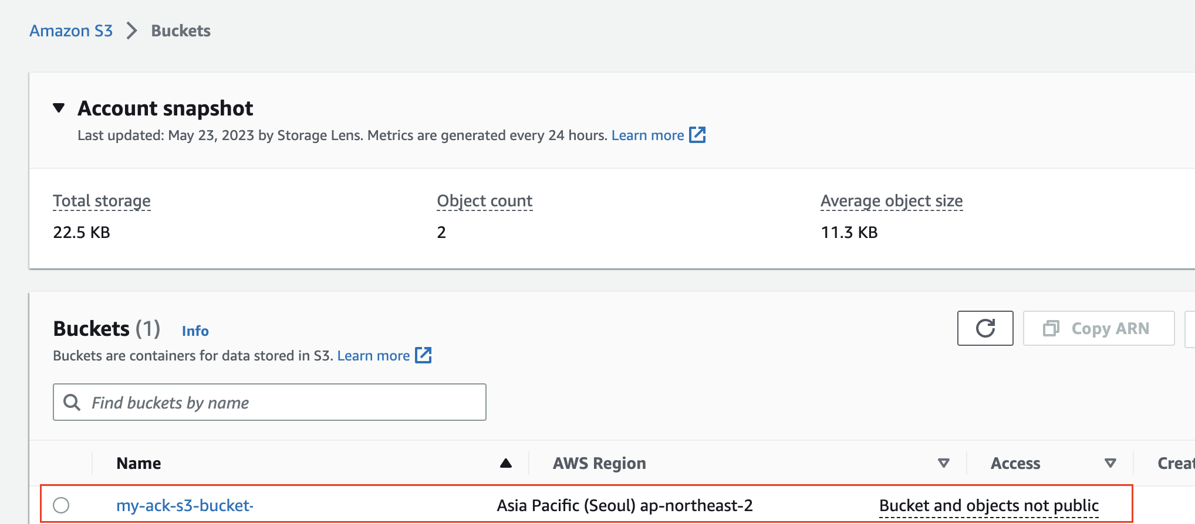Click external link icon beside Storage Lens Learn more
Viewport: 1195px width, 524px height.
point(697,135)
